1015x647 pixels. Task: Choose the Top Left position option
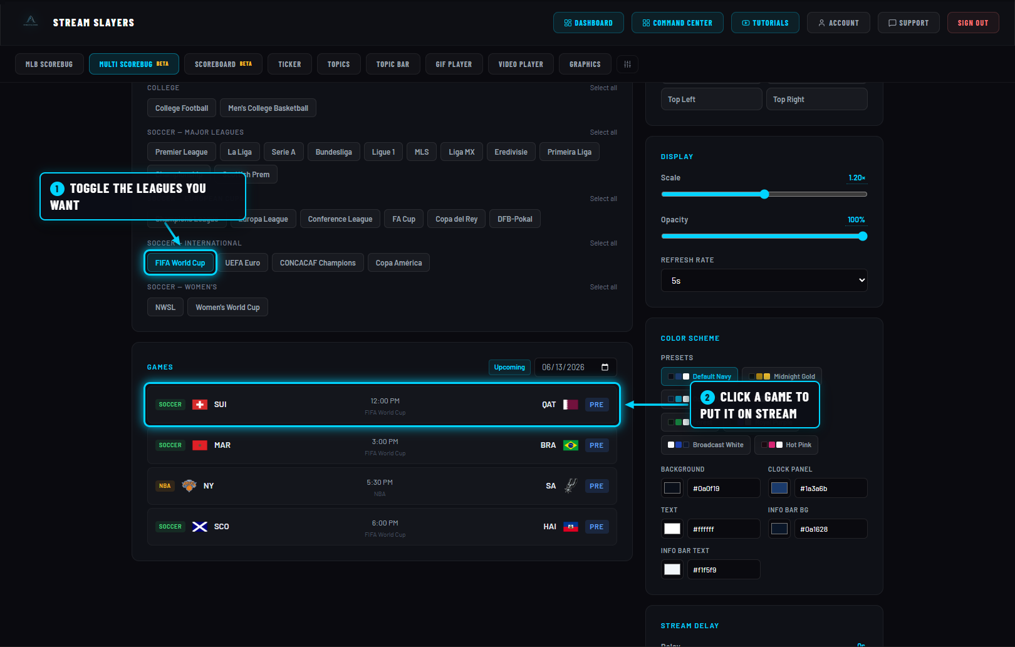tap(712, 99)
